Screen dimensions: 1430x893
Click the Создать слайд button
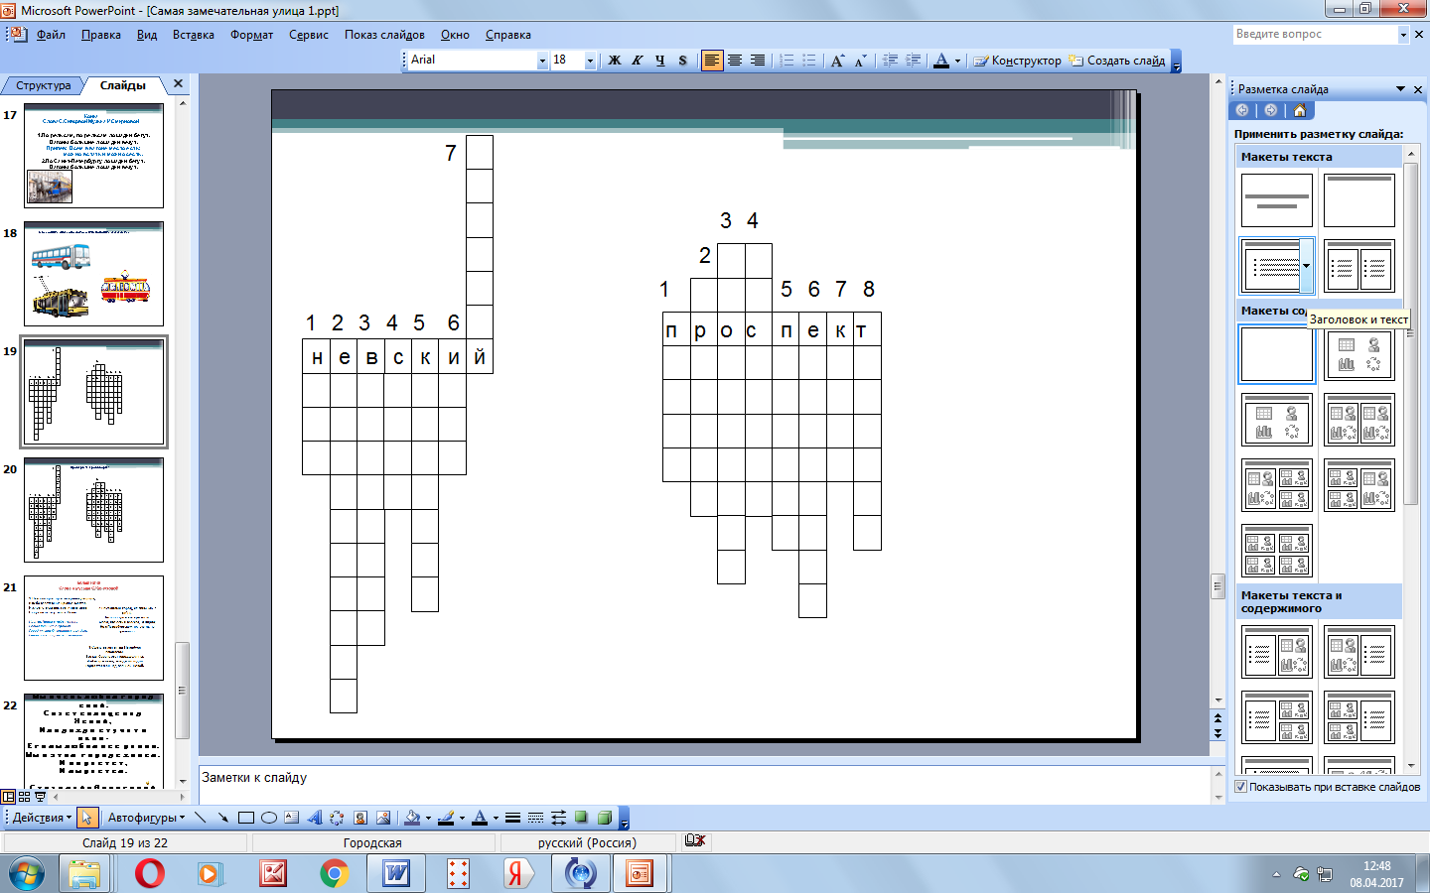[1117, 61]
